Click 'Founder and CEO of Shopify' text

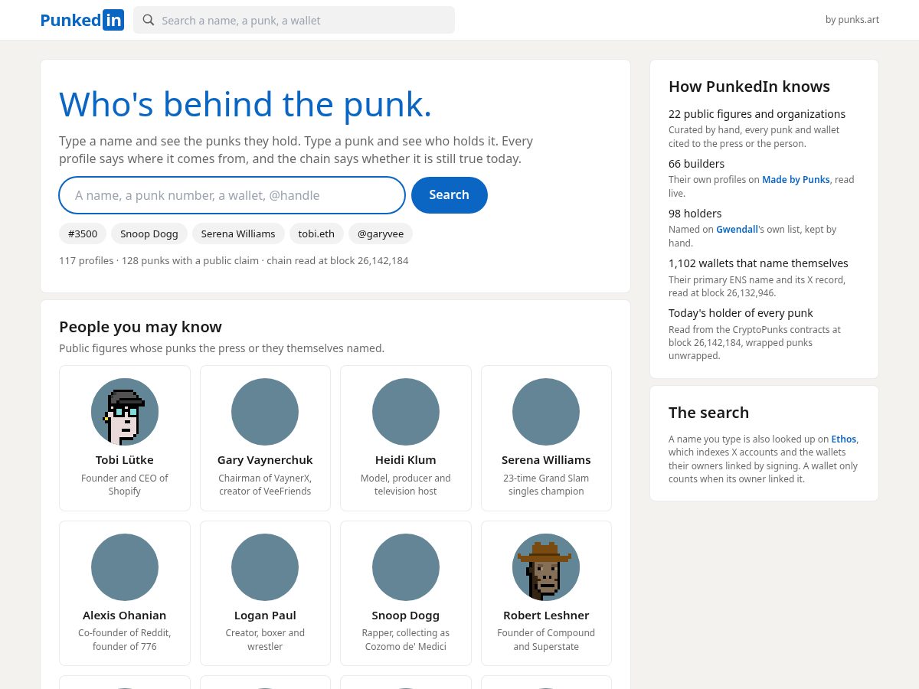pos(125,485)
